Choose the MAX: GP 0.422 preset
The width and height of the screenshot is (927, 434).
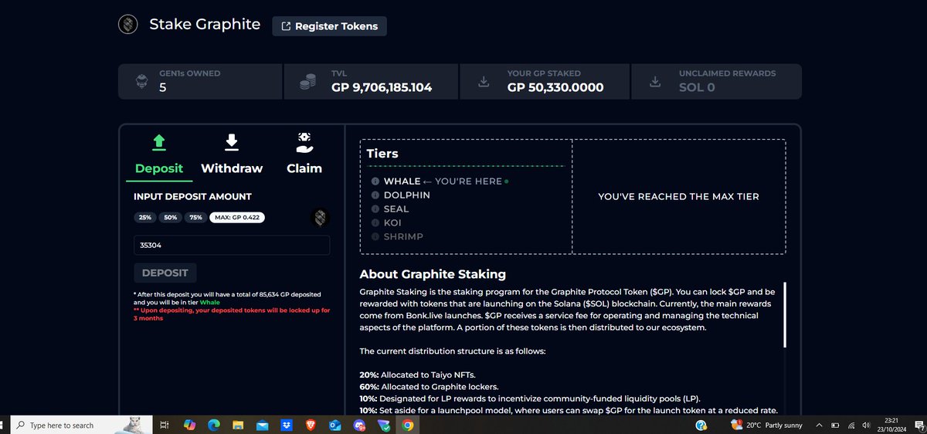(237, 218)
